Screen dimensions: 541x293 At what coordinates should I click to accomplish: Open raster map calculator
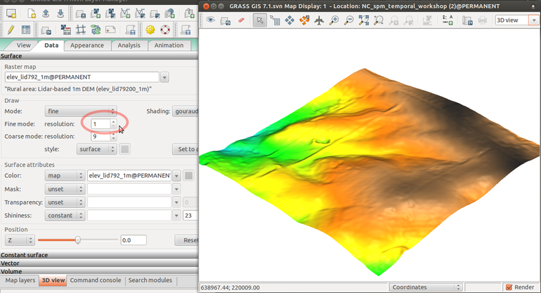click(x=65, y=30)
